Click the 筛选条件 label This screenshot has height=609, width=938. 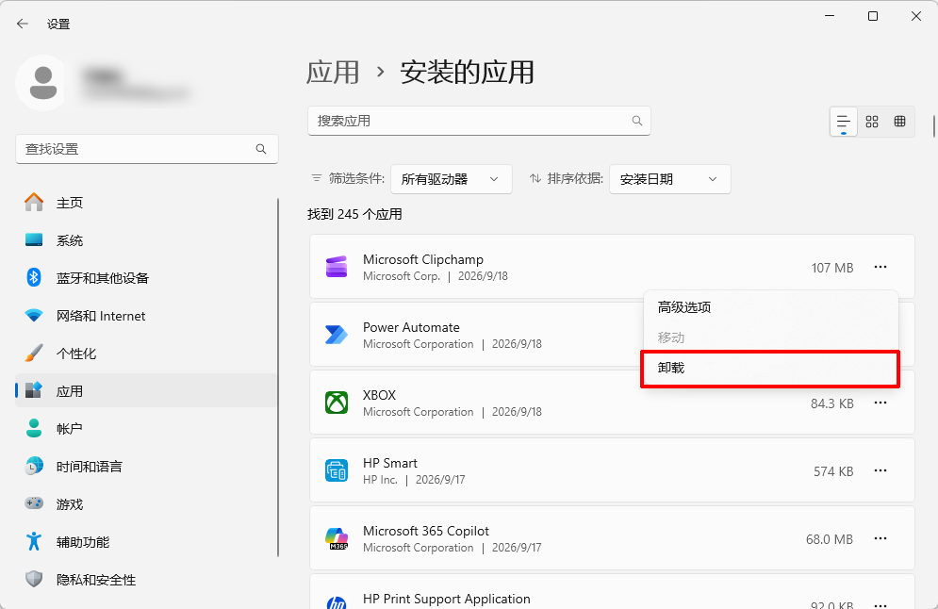point(356,178)
